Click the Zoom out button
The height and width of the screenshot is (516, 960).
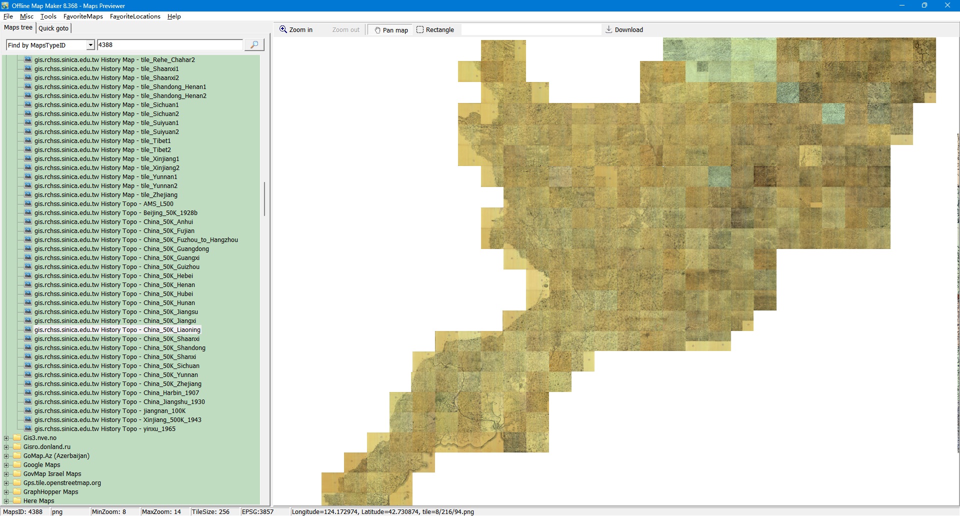tap(345, 30)
